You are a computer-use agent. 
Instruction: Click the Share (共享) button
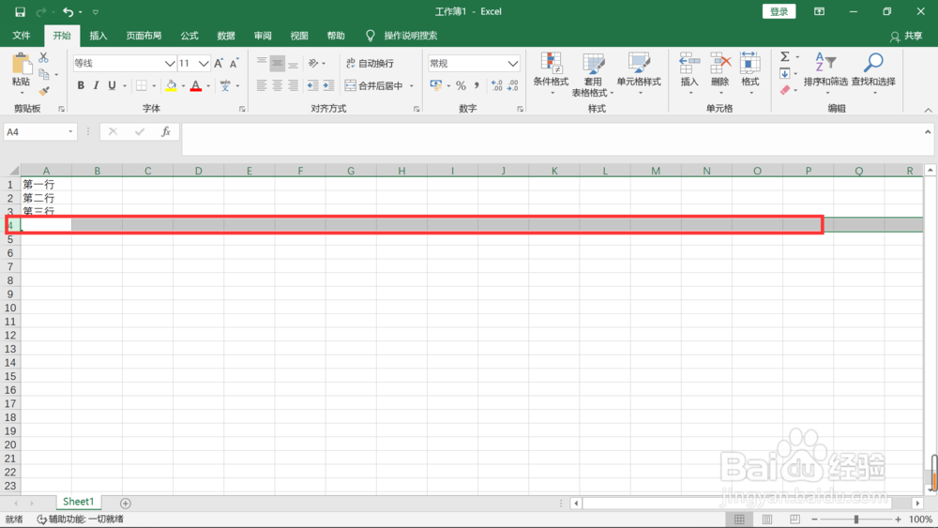click(x=906, y=36)
